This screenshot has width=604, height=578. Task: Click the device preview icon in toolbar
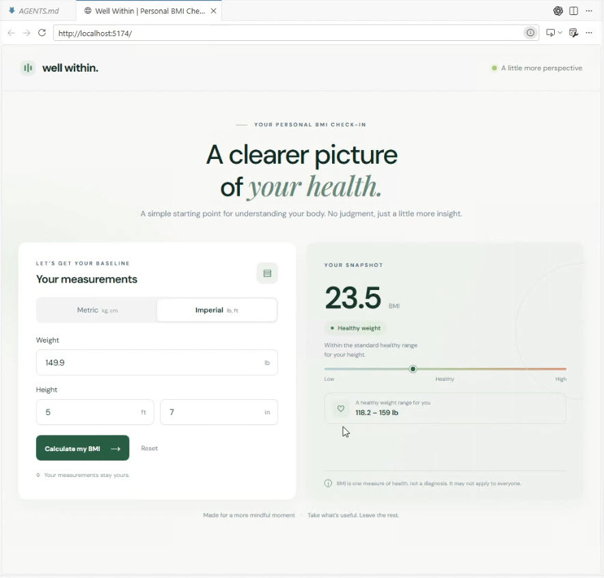[551, 33]
